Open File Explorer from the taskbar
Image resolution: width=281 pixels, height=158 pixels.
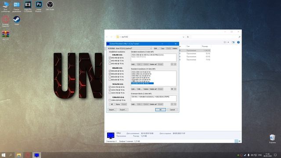tap(19, 155)
